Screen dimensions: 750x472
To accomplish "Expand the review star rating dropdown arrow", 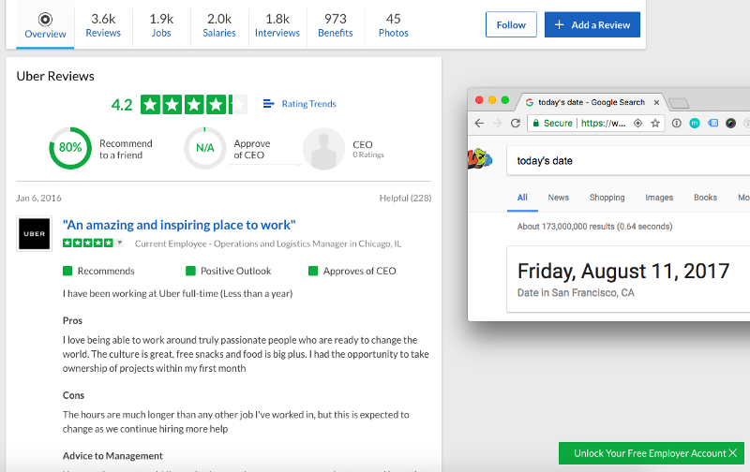I will 120,243.
